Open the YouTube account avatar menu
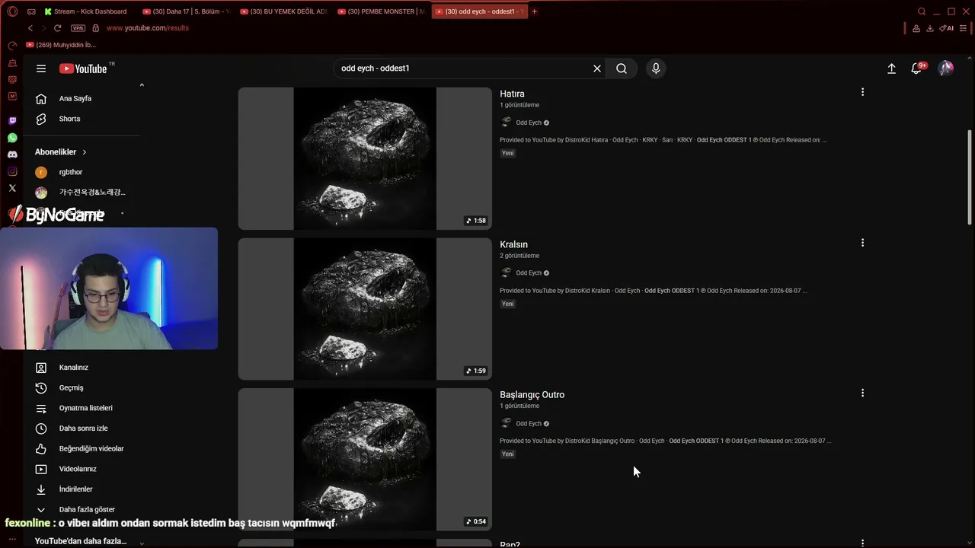This screenshot has width=975, height=548. point(946,68)
